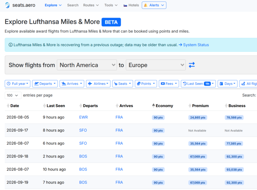Screen dimensions: 257x190
Task: Open the Search page
Action: pyautogui.click(x=73, y=5)
